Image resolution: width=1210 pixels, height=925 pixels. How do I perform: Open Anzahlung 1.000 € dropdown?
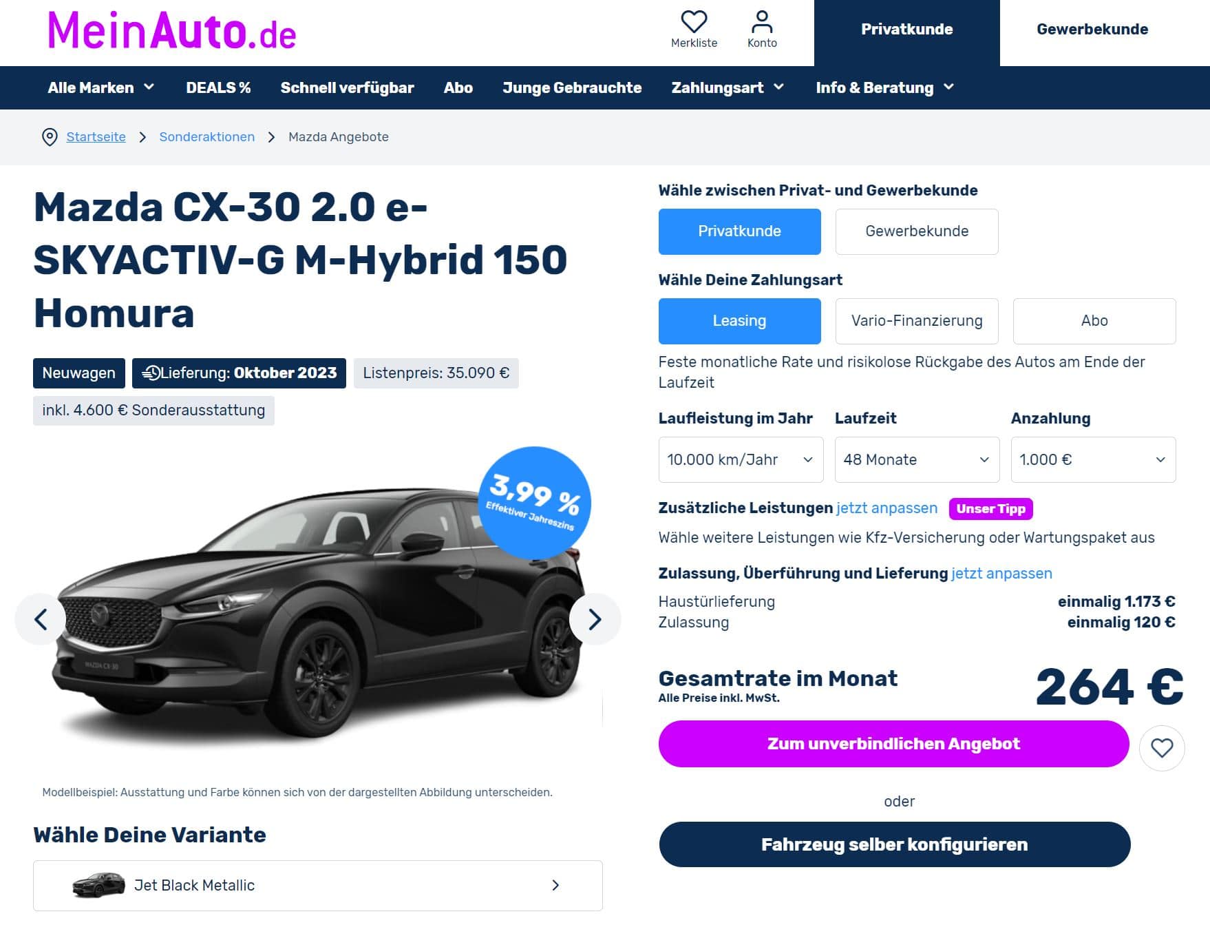point(1093,459)
